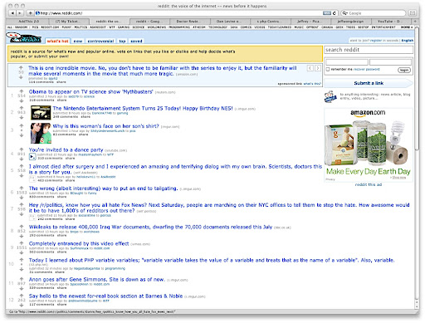The image size is (425, 323).
Task: Open the POLITICS subreddit link
Action: [81, 27]
